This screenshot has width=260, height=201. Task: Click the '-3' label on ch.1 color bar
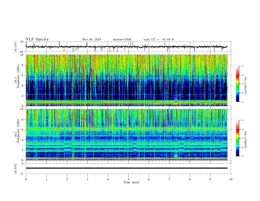point(242,66)
